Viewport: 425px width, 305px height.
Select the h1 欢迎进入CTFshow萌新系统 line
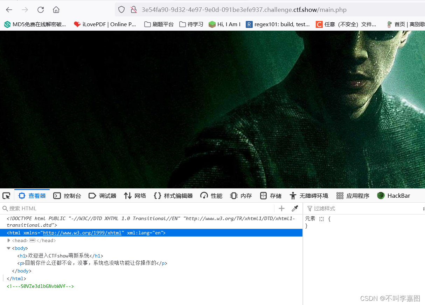point(60,256)
